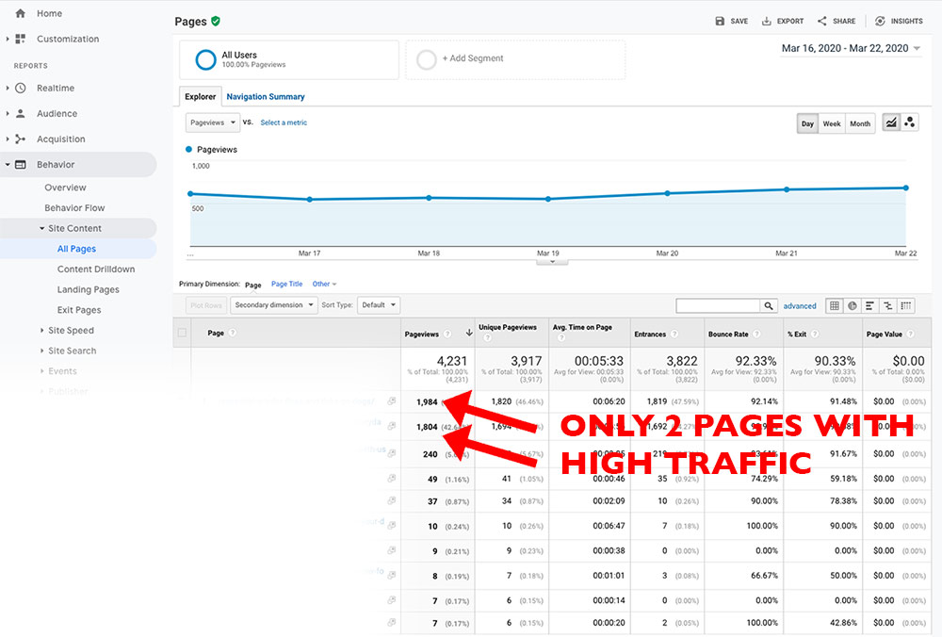
Task: Open the Acquisition reports icon
Action: click(x=21, y=139)
